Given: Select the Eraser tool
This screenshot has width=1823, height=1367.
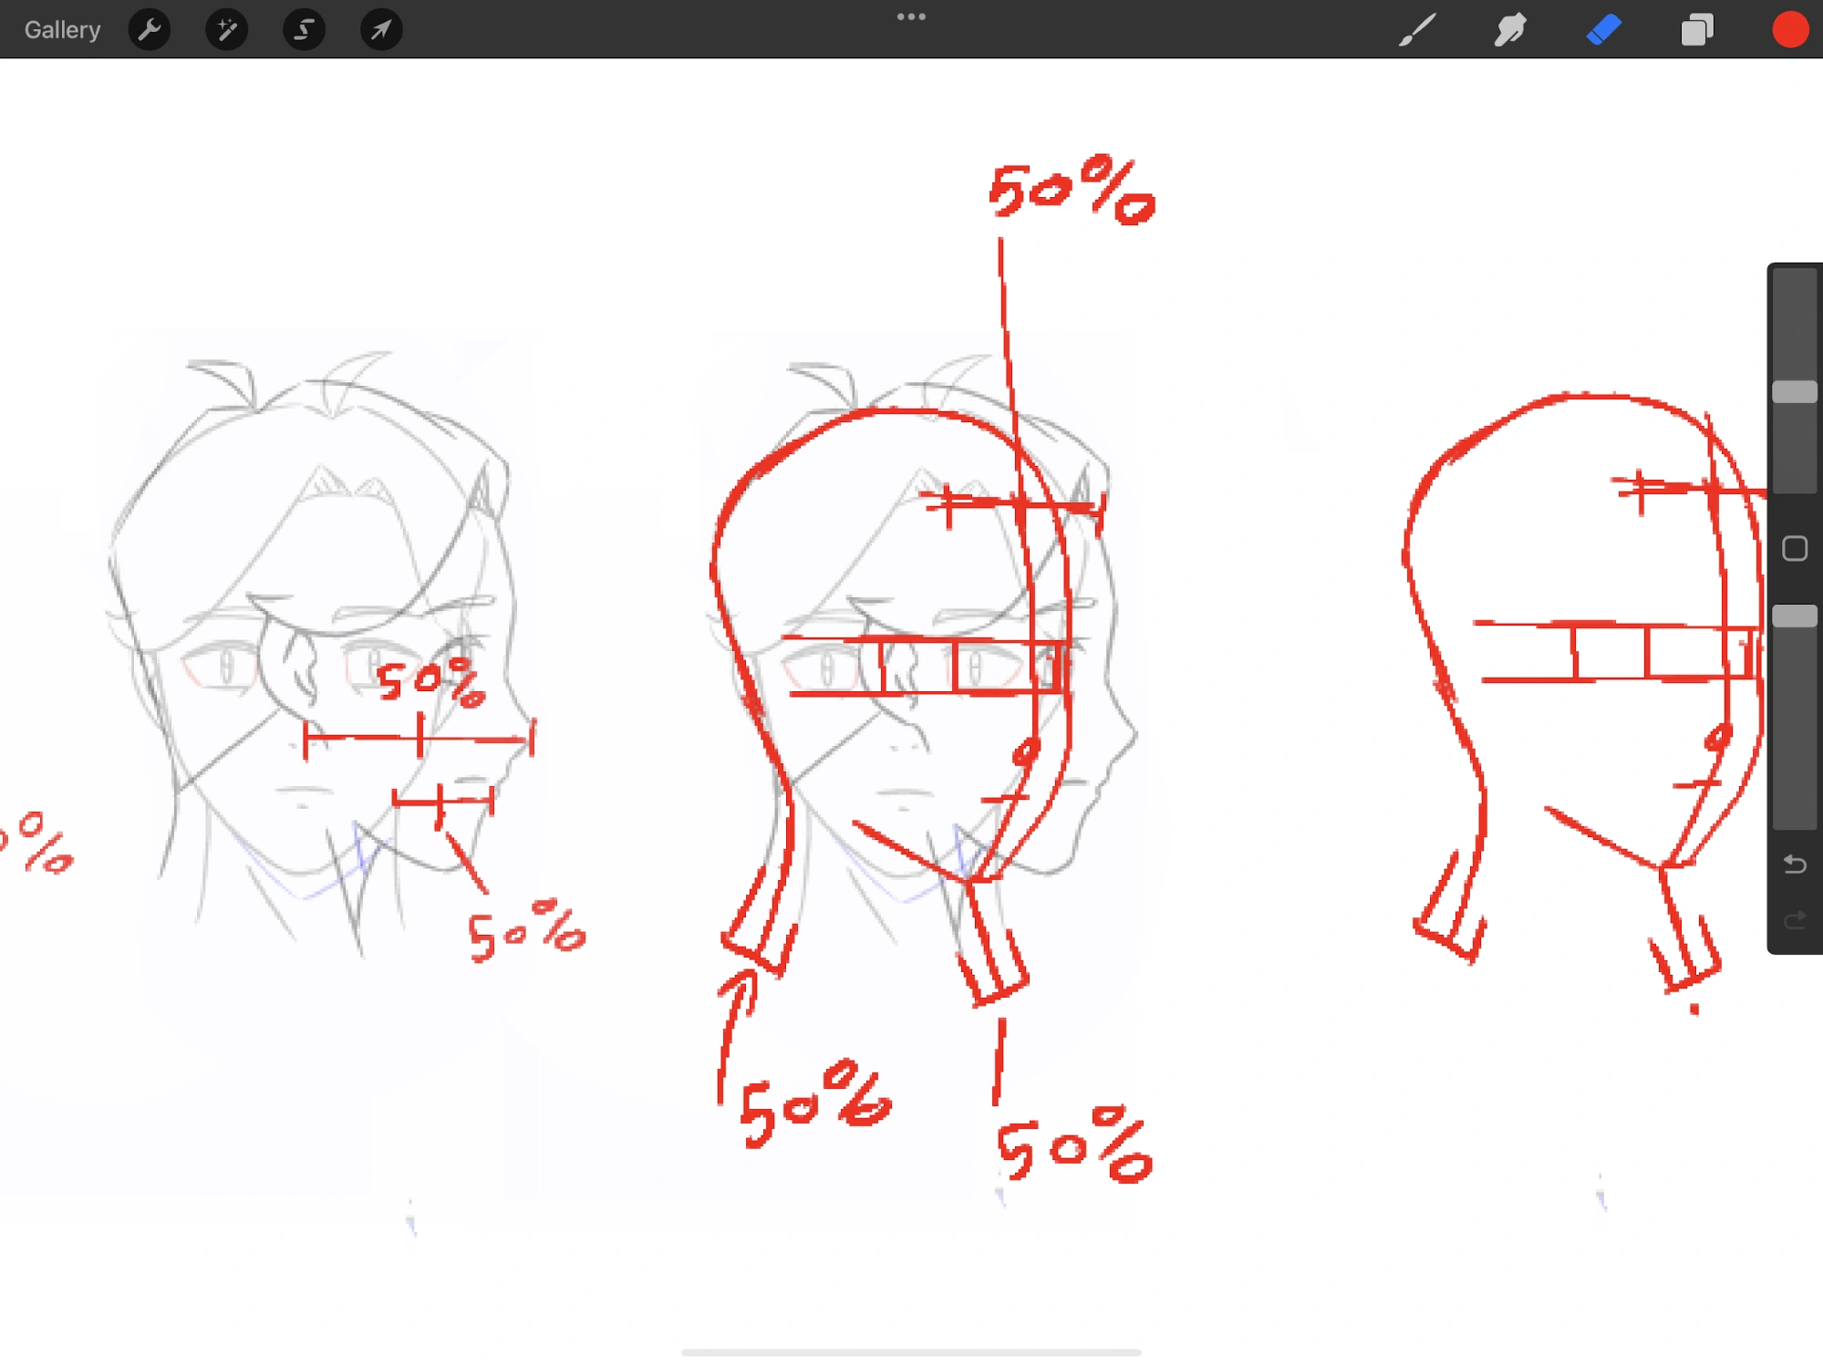Looking at the screenshot, I should pyautogui.click(x=1603, y=30).
